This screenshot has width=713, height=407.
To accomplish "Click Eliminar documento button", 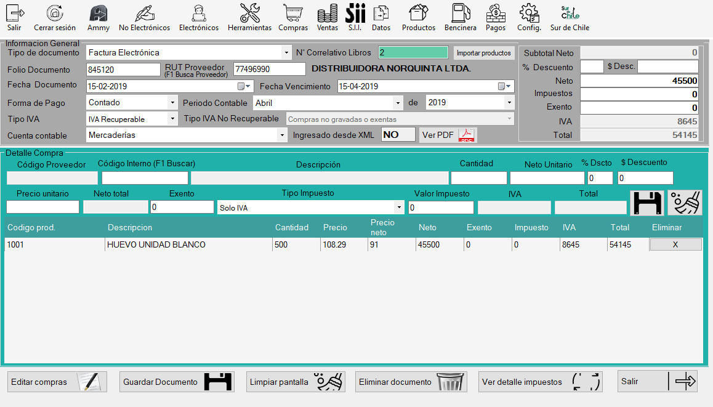I will (x=411, y=382).
